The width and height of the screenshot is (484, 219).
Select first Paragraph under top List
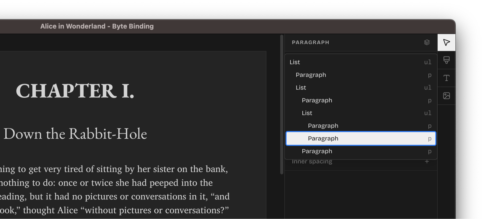point(361,75)
